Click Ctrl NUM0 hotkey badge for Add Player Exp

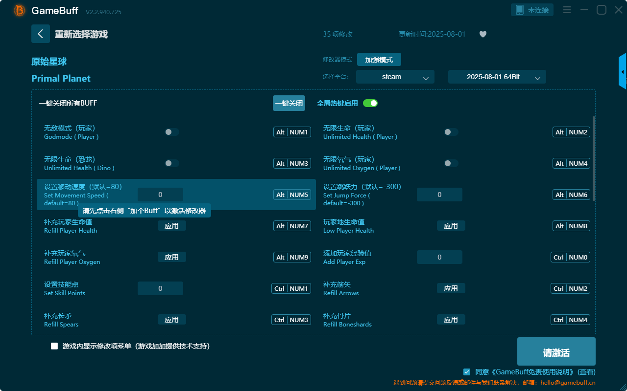click(571, 257)
